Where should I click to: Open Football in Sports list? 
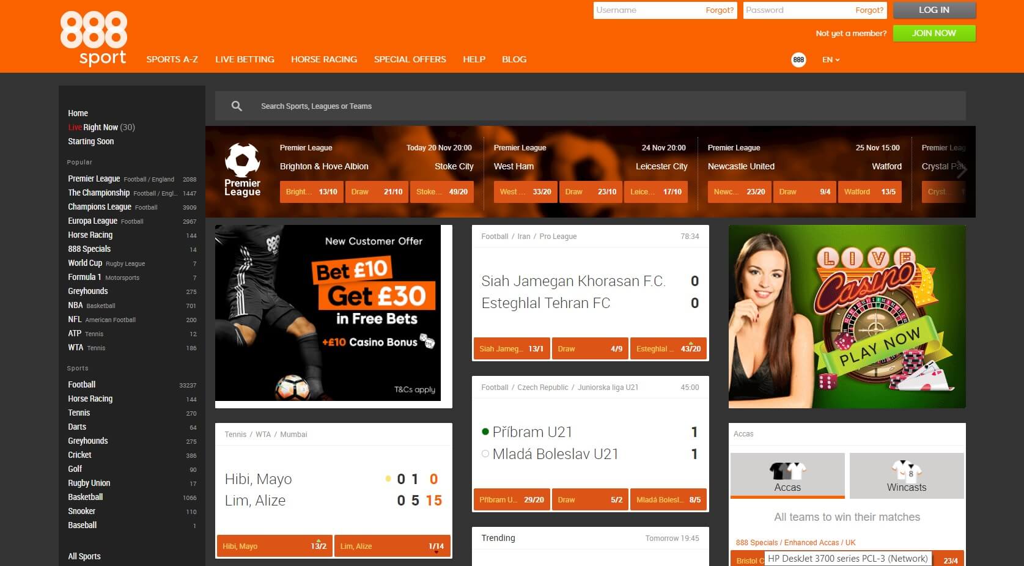(x=132, y=385)
